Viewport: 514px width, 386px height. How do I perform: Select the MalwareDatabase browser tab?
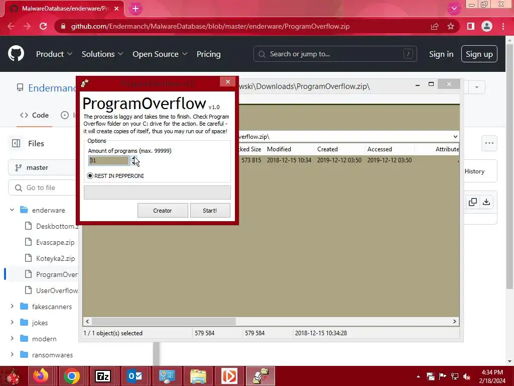[x=65, y=9]
